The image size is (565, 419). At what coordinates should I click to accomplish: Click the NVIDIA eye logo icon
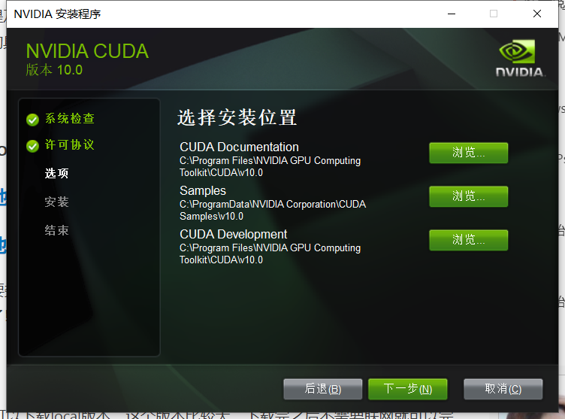pyautogui.click(x=517, y=52)
